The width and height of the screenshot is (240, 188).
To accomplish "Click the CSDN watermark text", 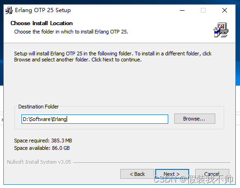I will 193,179.
